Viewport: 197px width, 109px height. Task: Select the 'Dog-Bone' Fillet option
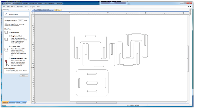click(10, 36)
